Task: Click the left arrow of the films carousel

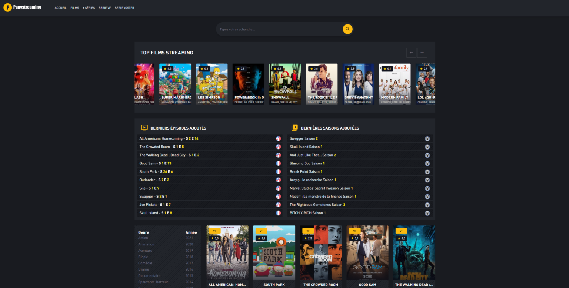Action: tap(411, 53)
